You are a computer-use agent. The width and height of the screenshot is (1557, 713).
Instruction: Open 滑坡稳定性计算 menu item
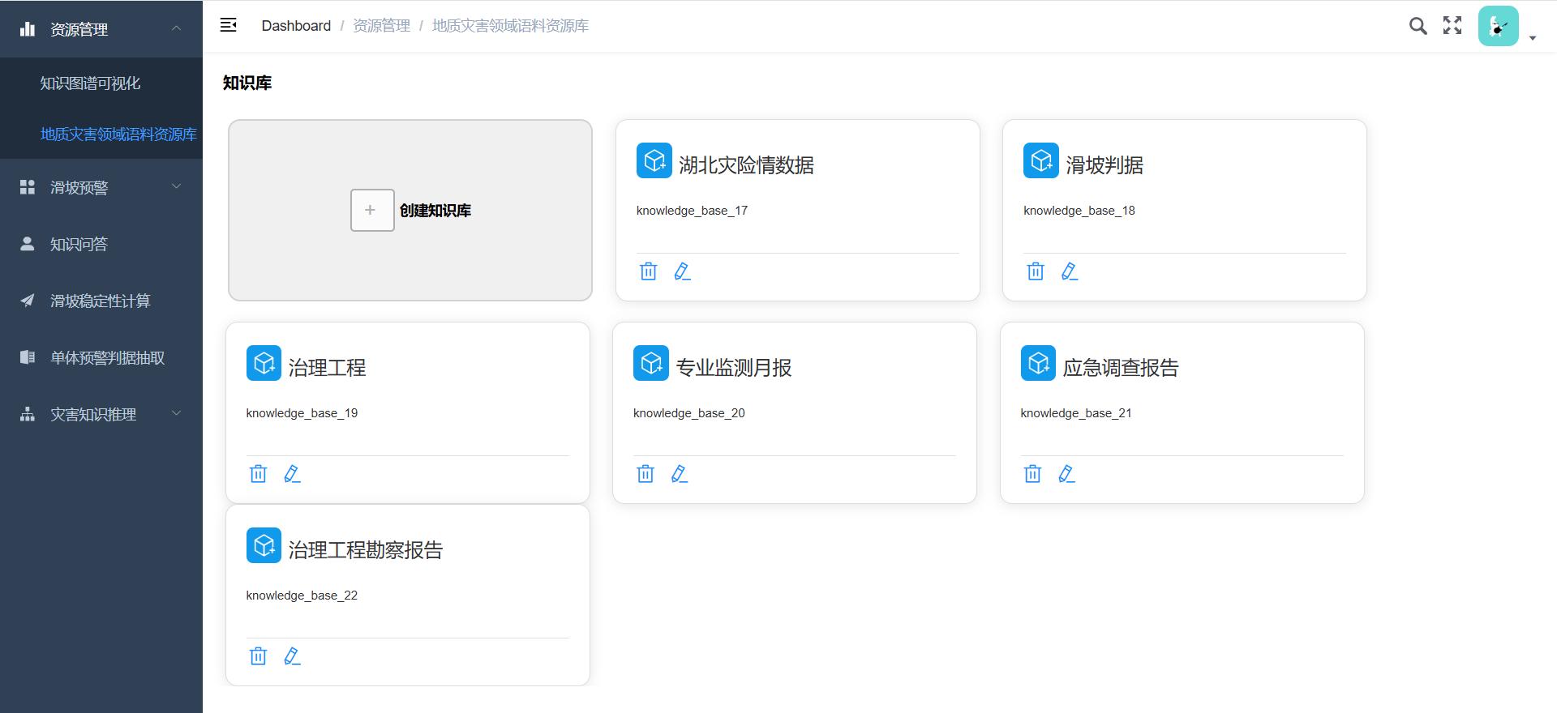coord(100,301)
